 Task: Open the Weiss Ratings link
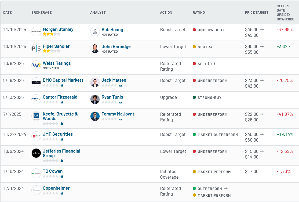click(x=57, y=63)
